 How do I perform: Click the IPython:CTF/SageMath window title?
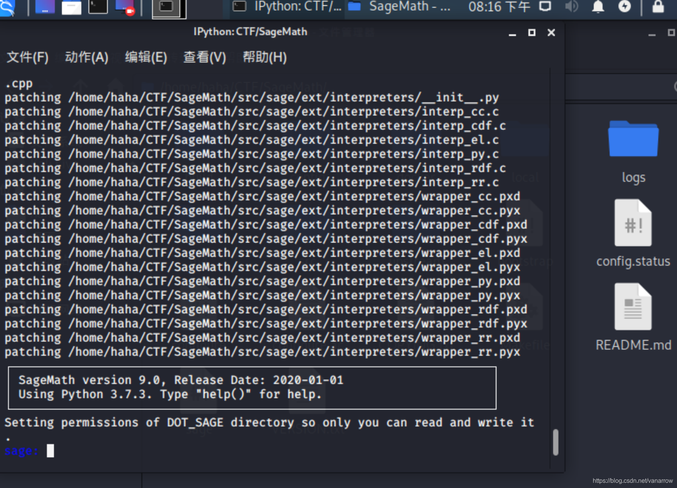250,32
